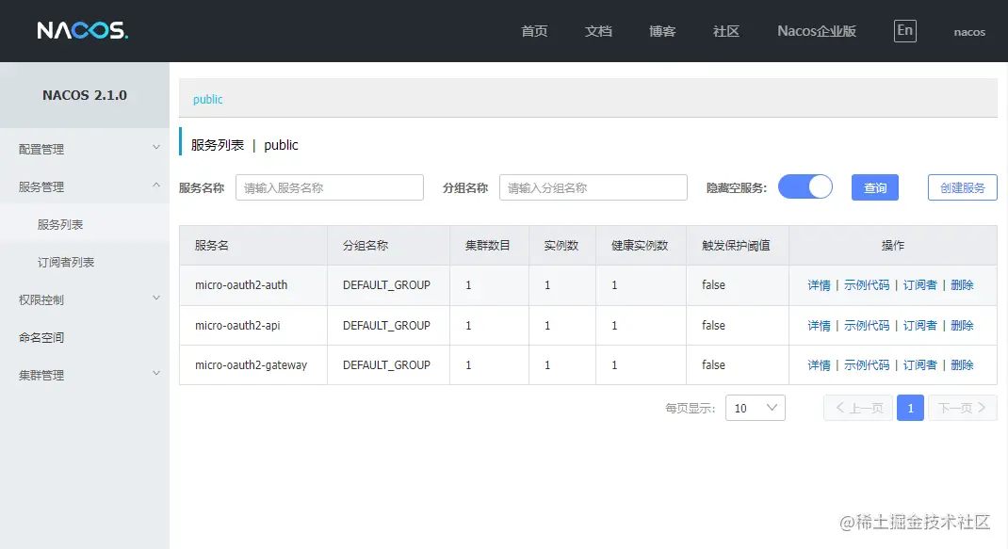Click the 服务名称 search input field
1008x549 pixels.
click(329, 187)
